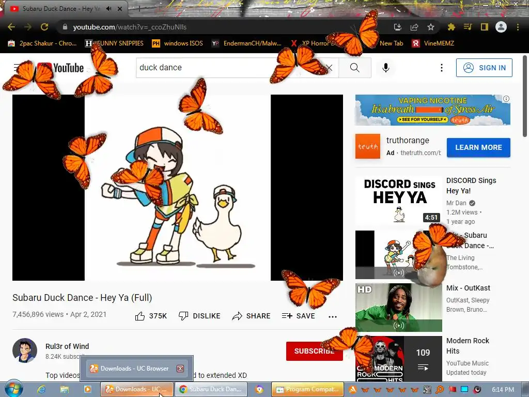This screenshot has width=529, height=397.
Task: Click LEARN MORE on the truthorange ad
Action: (x=478, y=147)
